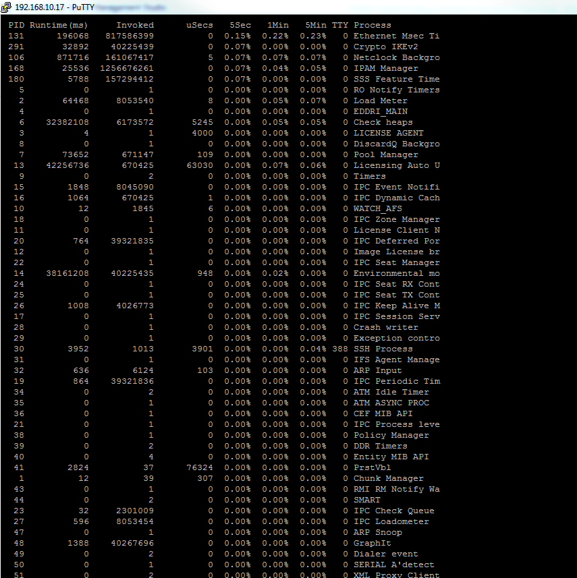This screenshot has height=578, width=577.
Task: Select the LICENSE AGENT process entry
Action: [388, 133]
